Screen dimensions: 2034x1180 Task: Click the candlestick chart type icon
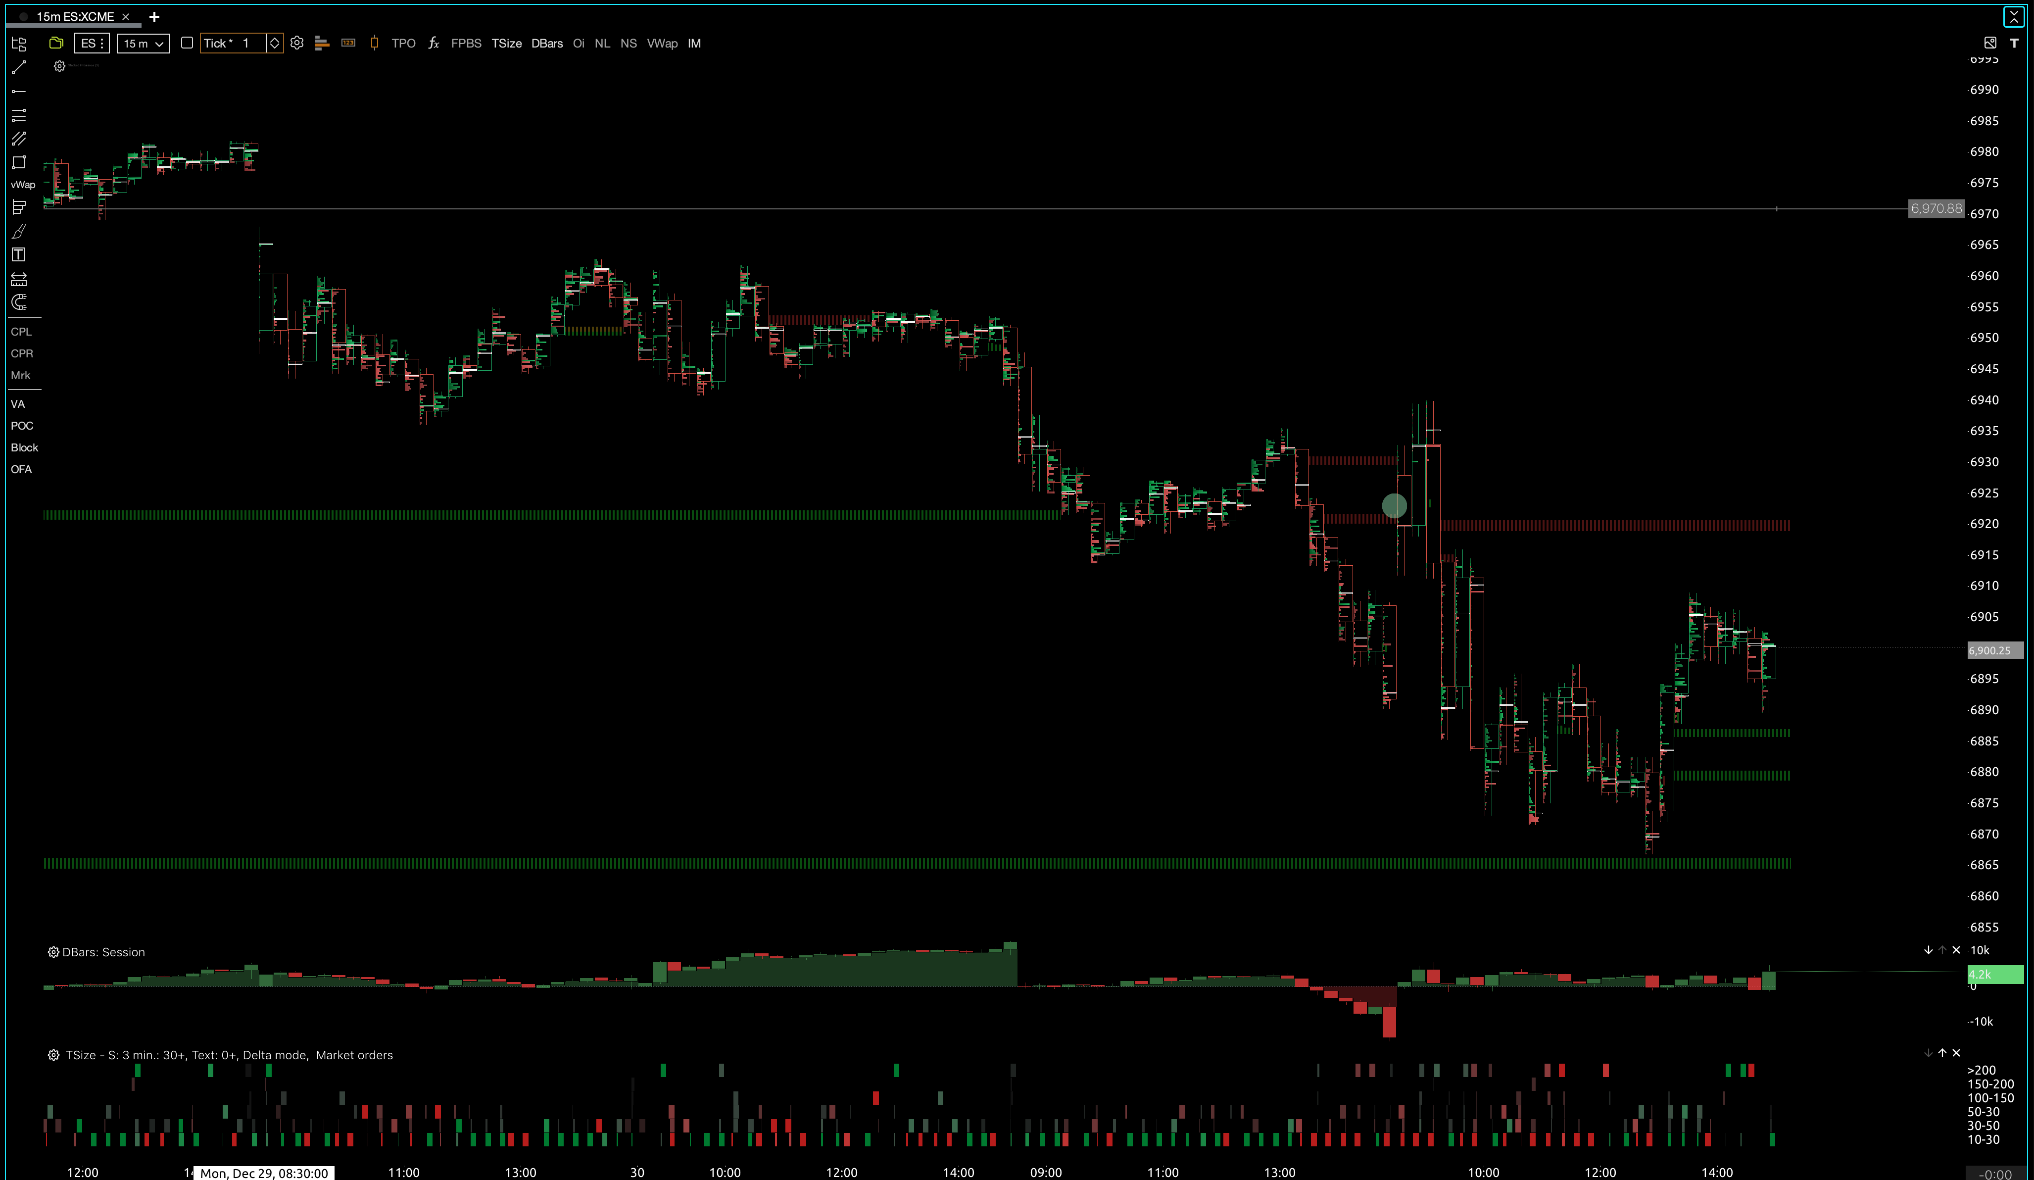(374, 44)
